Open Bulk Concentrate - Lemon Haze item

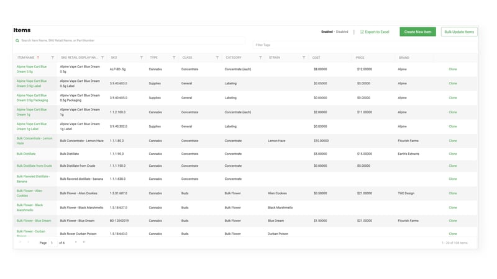(34, 141)
